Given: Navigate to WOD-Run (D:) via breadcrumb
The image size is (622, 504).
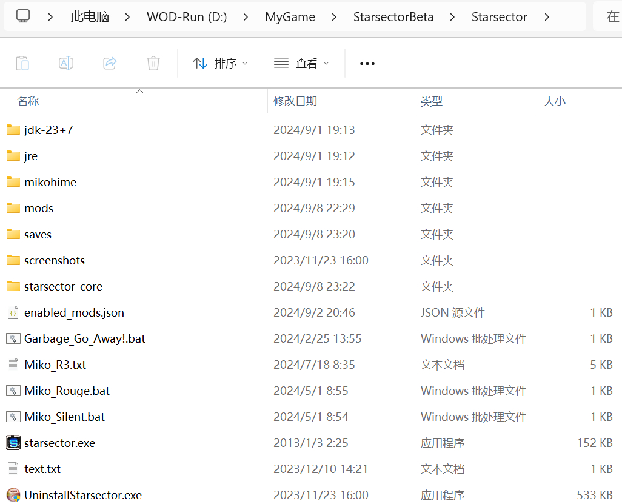Looking at the screenshot, I should (186, 16).
